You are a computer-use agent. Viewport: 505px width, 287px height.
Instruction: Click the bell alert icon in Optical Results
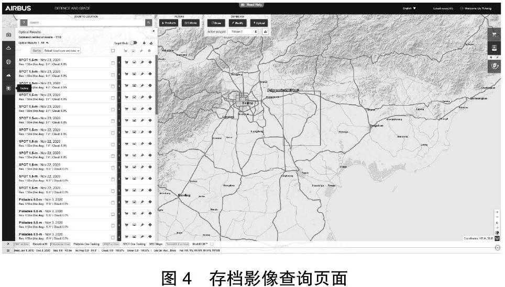click(x=144, y=43)
